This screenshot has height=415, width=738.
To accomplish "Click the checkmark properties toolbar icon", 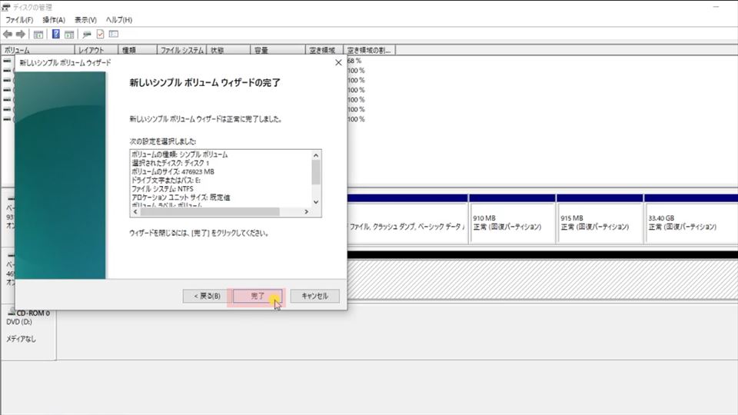I will (x=100, y=35).
